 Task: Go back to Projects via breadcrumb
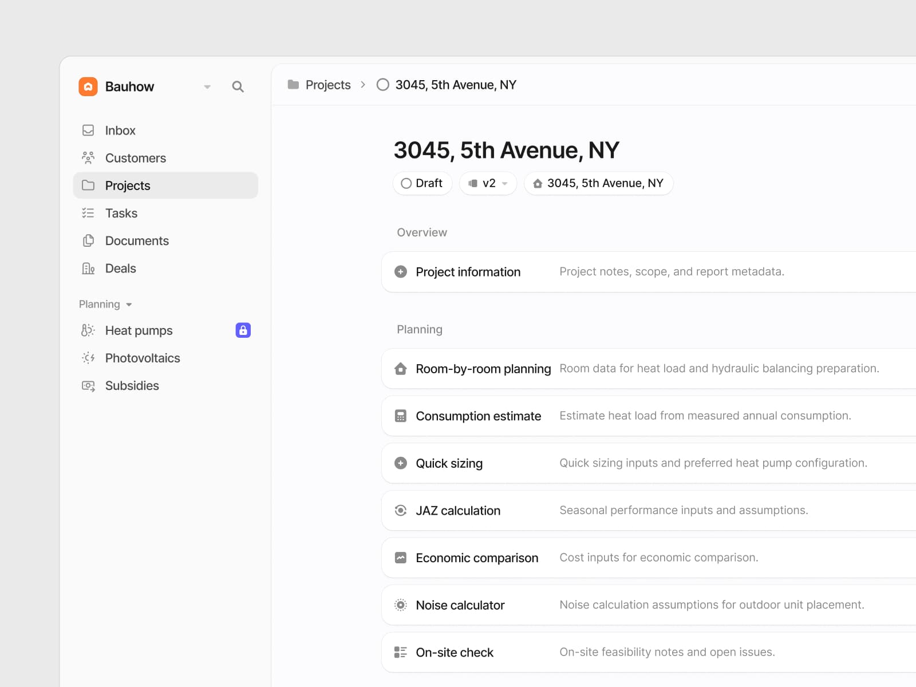[x=328, y=85]
